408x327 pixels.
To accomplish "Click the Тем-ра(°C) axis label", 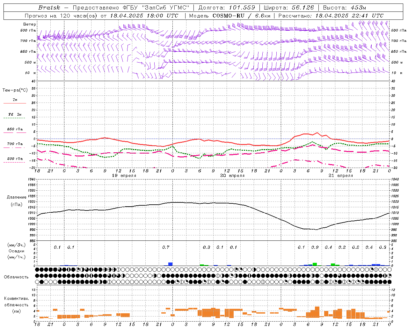I will coord(15,90).
